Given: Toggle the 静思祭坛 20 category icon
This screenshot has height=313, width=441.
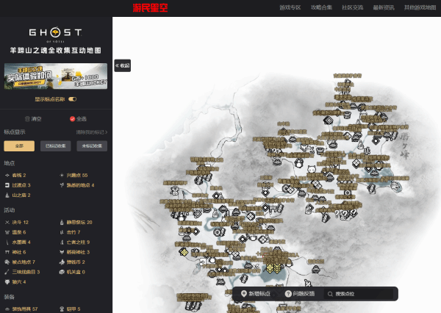Looking at the screenshot, I should [62, 222].
